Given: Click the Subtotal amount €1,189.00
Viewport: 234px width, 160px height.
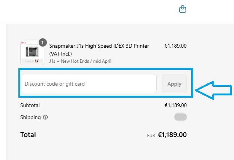Looking at the screenshot, I should (175, 105).
